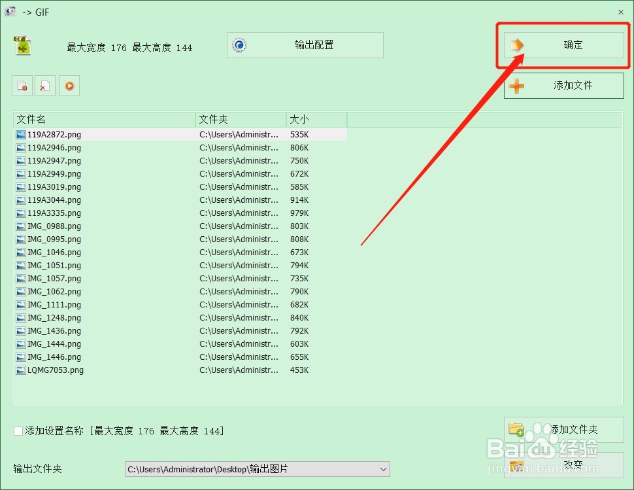
Task: Click the arrow icon inside the 确定 button
Action: click(518, 44)
